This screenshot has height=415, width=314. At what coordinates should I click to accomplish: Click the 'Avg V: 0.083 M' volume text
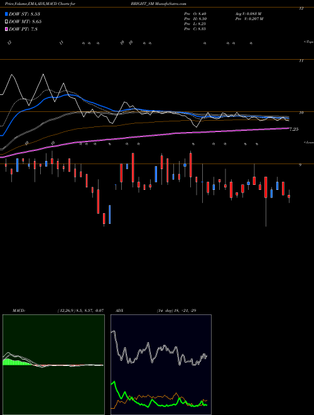[x=248, y=14]
